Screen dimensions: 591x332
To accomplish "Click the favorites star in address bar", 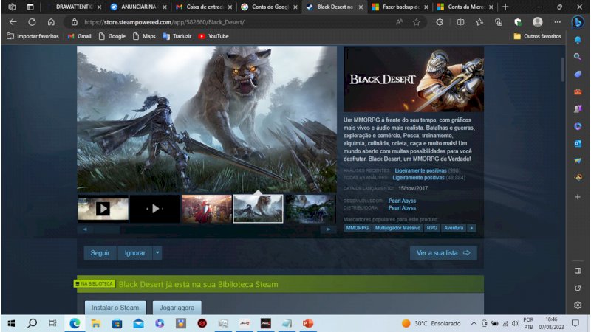I will (x=417, y=22).
